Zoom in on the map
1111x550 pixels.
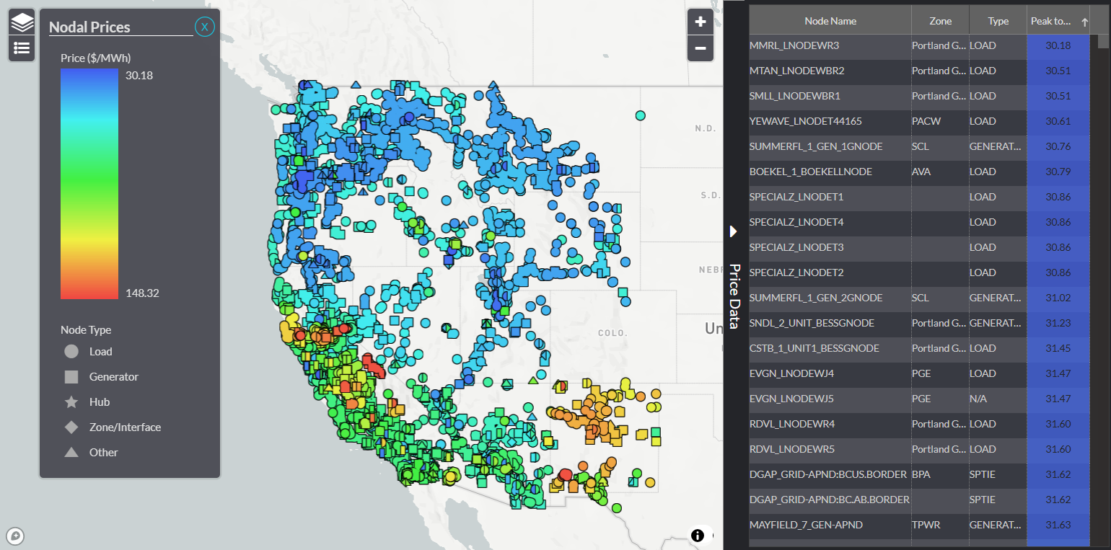coord(700,22)
